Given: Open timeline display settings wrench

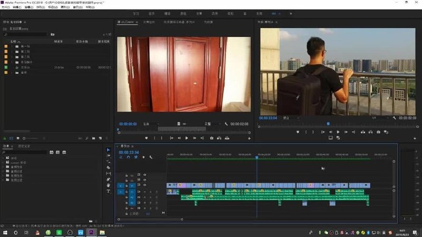Looking at the screenshot, I should (x=151, y=157).
